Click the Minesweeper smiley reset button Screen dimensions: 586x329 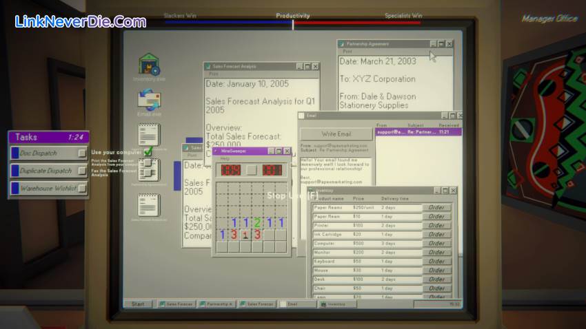coord(252,169)
